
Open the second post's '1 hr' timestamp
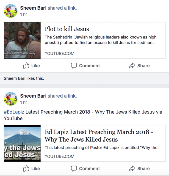pos(24,102)
